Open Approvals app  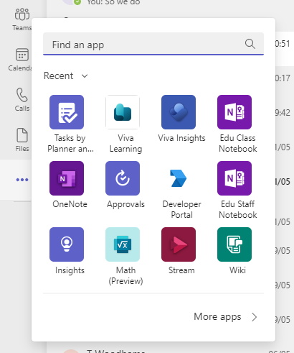[123, 178]
